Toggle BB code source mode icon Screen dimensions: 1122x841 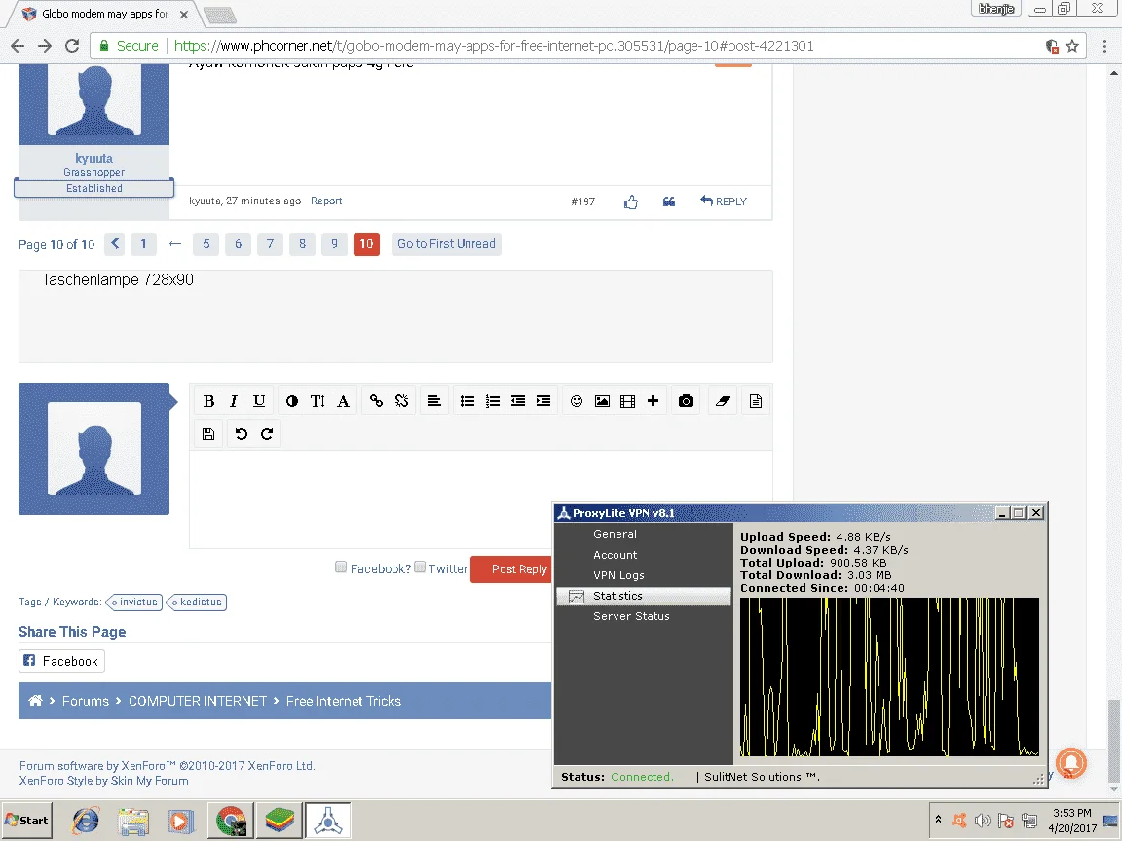[756, 401]
